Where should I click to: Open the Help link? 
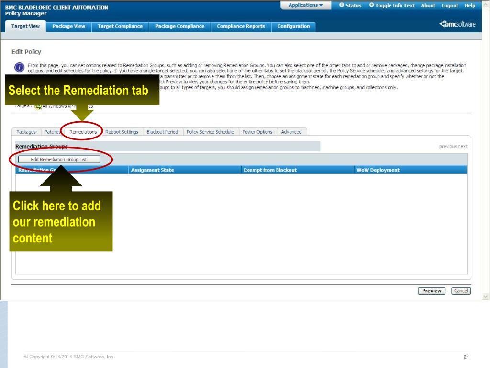click(470, 5)
